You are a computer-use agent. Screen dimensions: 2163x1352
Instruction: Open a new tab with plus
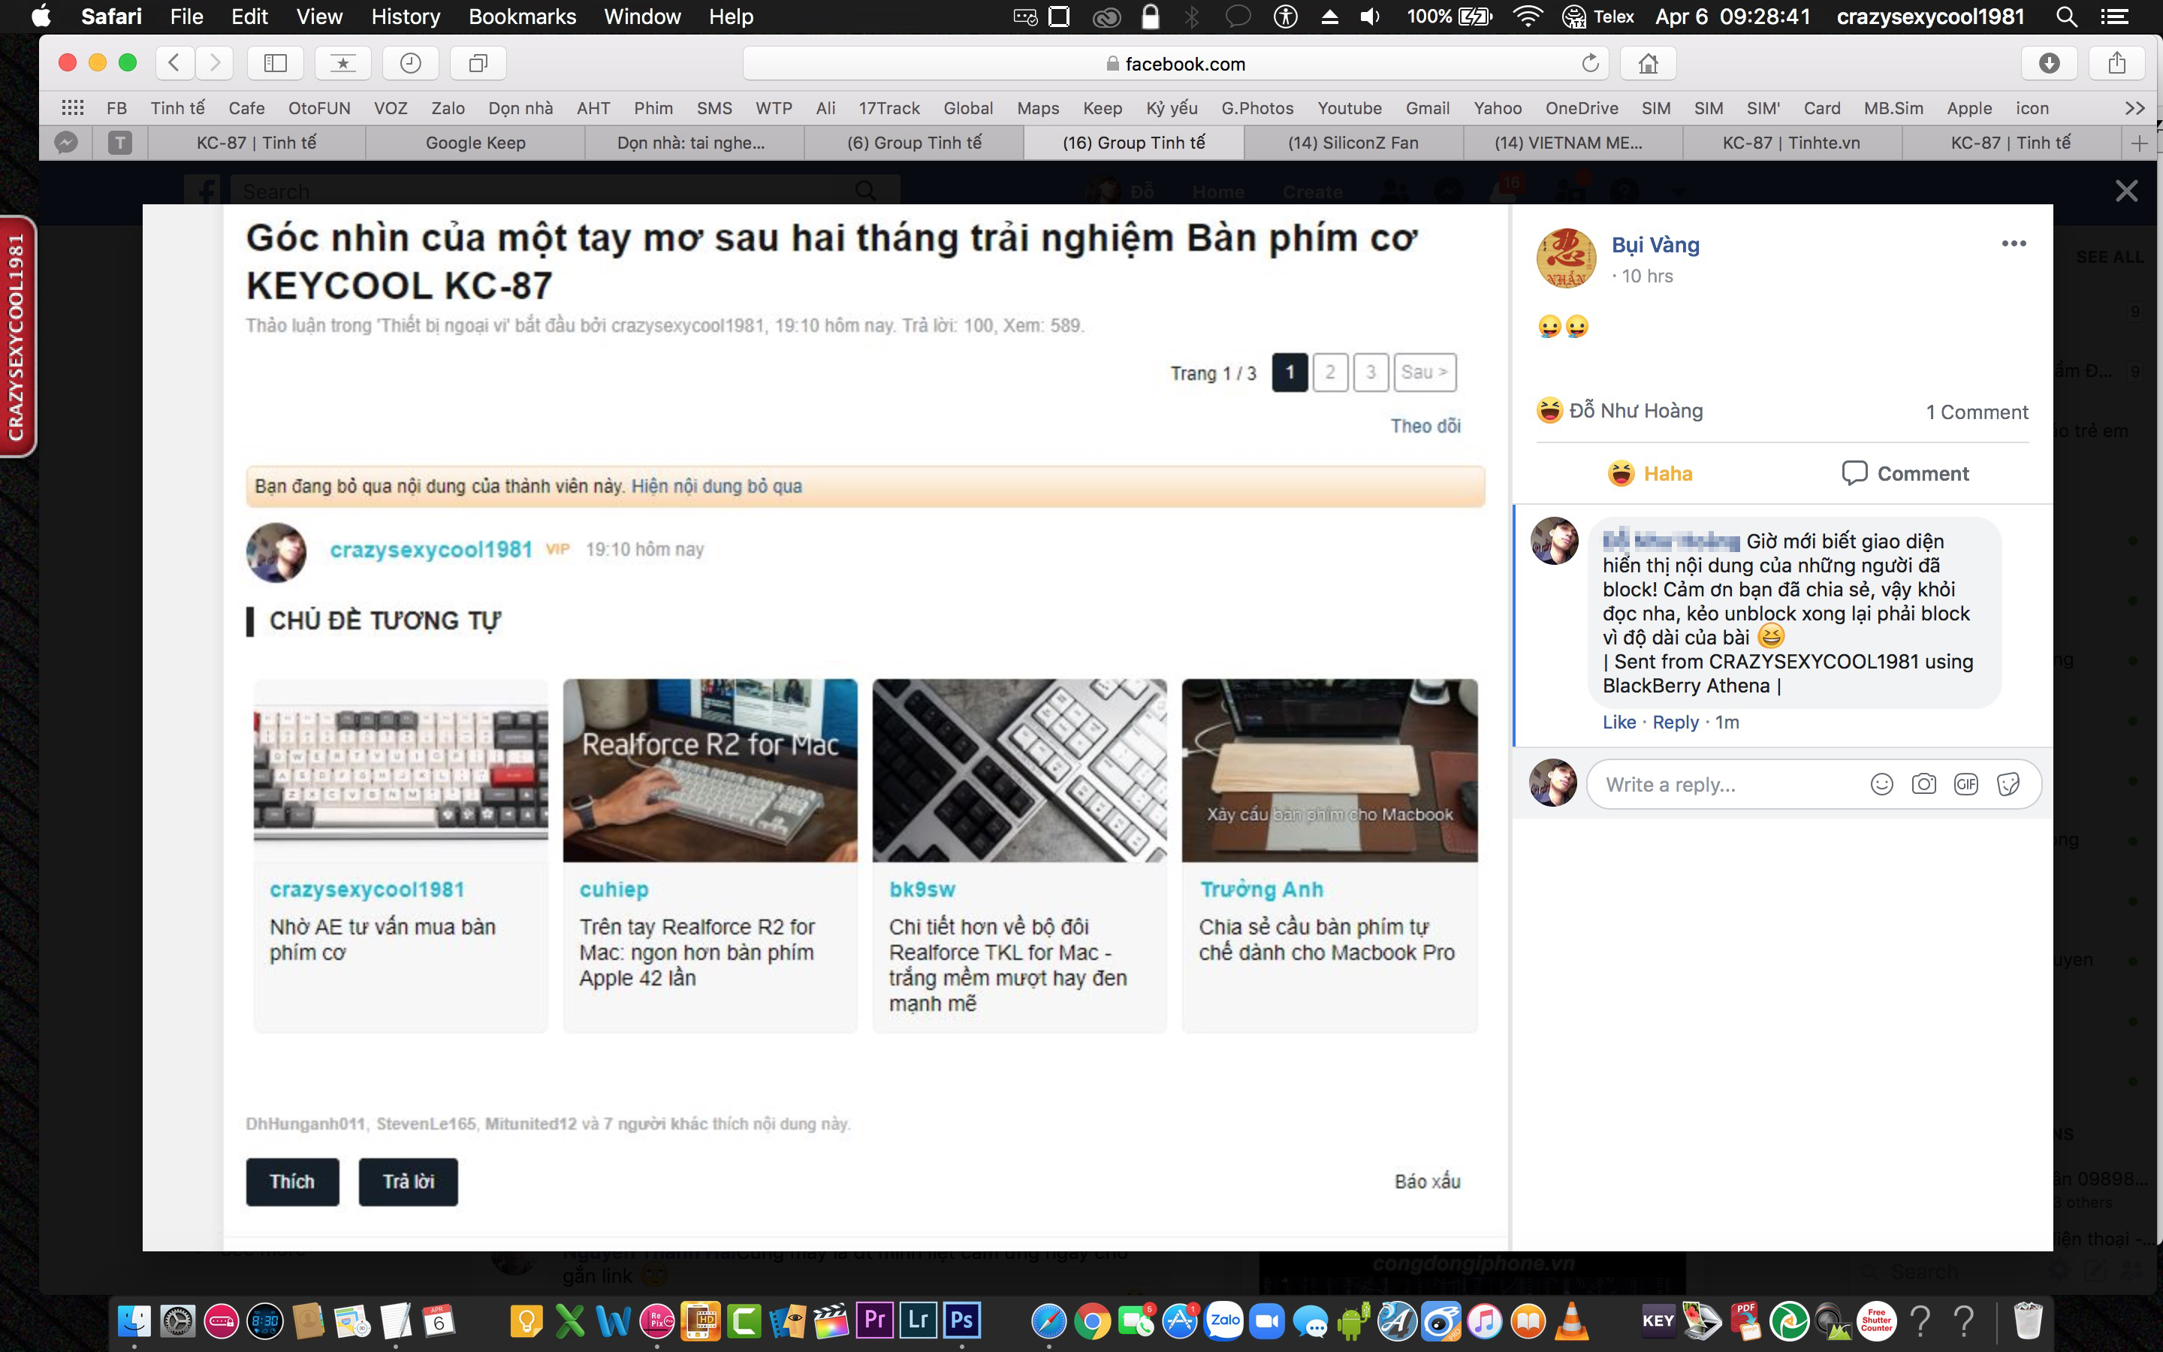pyautogui.click(x=2140, y=143)
